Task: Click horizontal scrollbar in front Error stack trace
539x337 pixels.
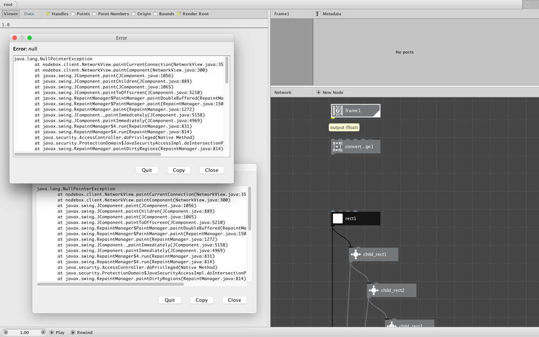Action: click(88, 154)
